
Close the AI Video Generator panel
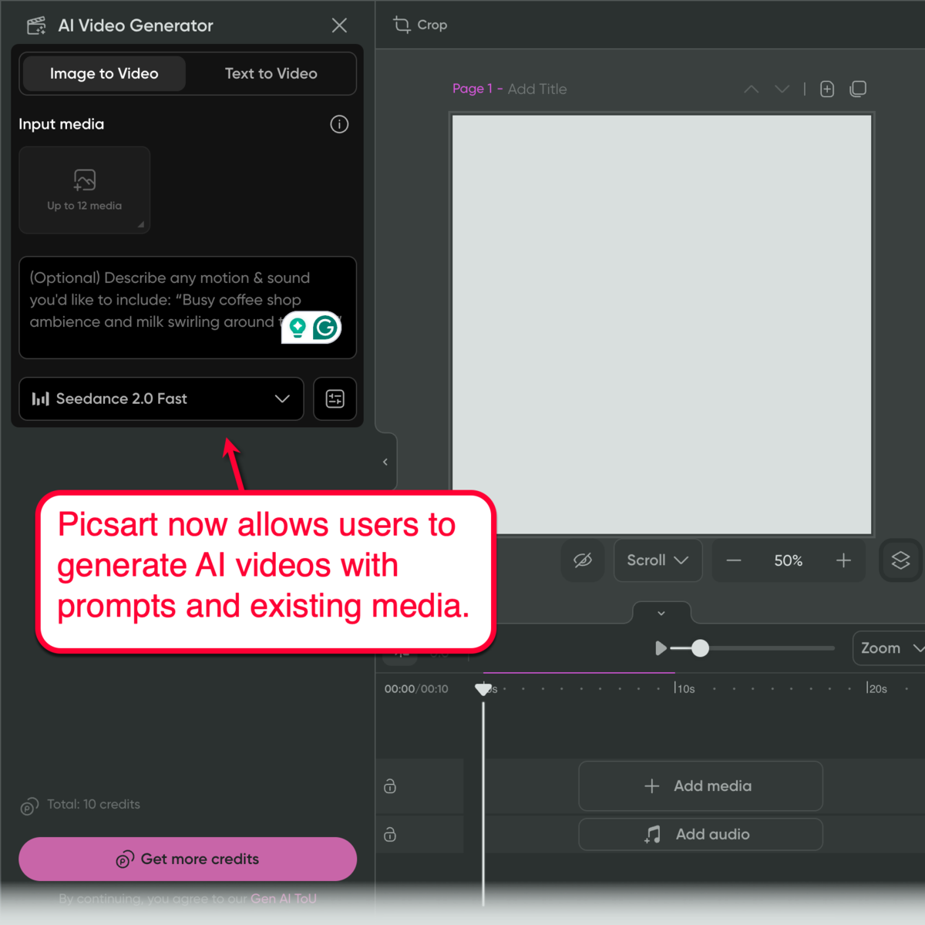tap(339, 25)
